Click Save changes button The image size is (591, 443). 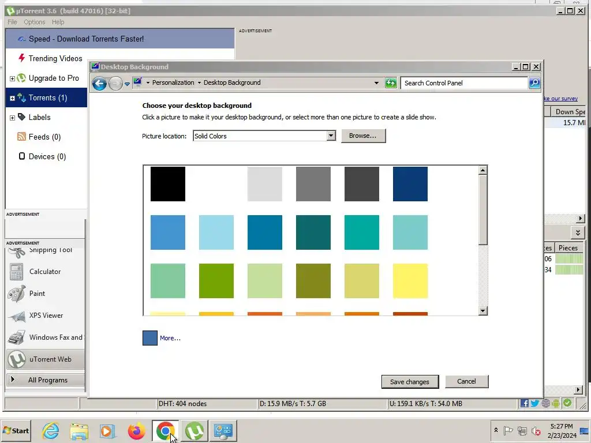[410, 382]
